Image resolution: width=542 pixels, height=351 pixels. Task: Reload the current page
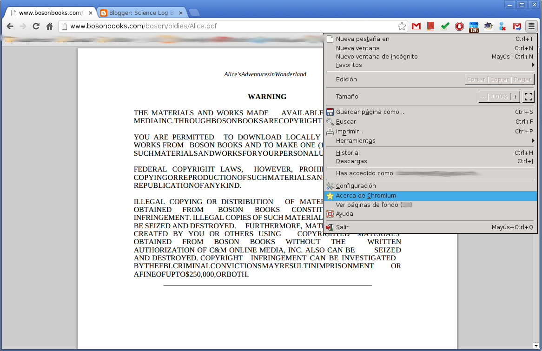click(36, 26)
